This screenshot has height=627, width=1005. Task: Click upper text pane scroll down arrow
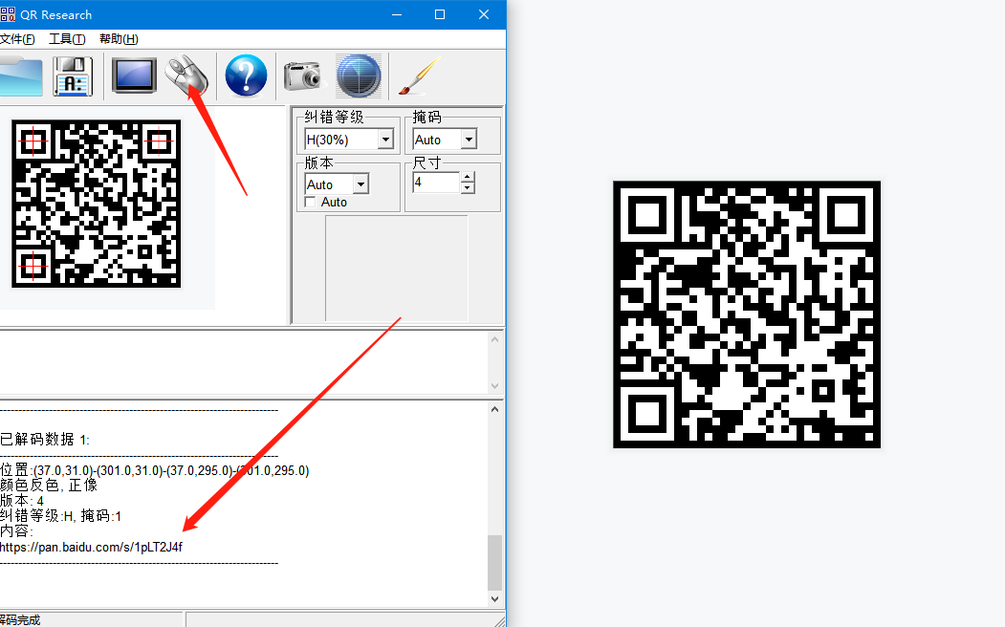(x=494, y=385)
